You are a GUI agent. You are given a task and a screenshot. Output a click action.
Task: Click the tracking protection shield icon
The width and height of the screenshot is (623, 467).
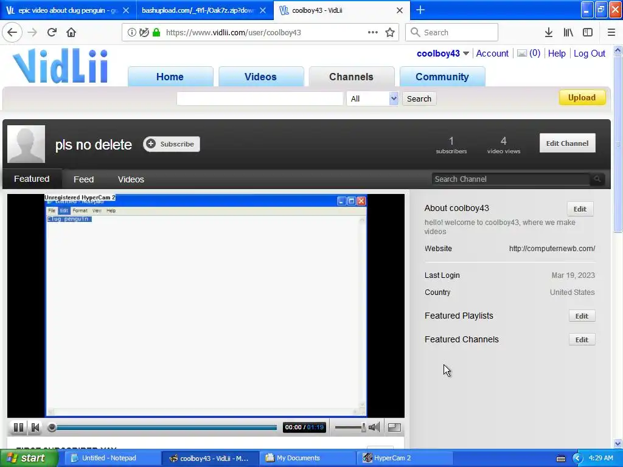(x=144, y=33)
